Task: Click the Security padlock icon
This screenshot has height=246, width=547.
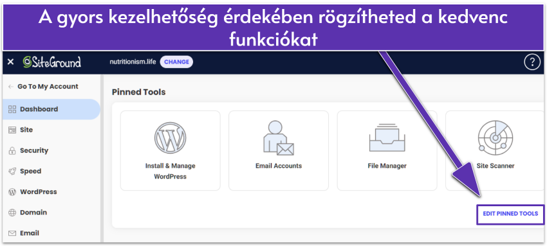Action: click(12, 151)
